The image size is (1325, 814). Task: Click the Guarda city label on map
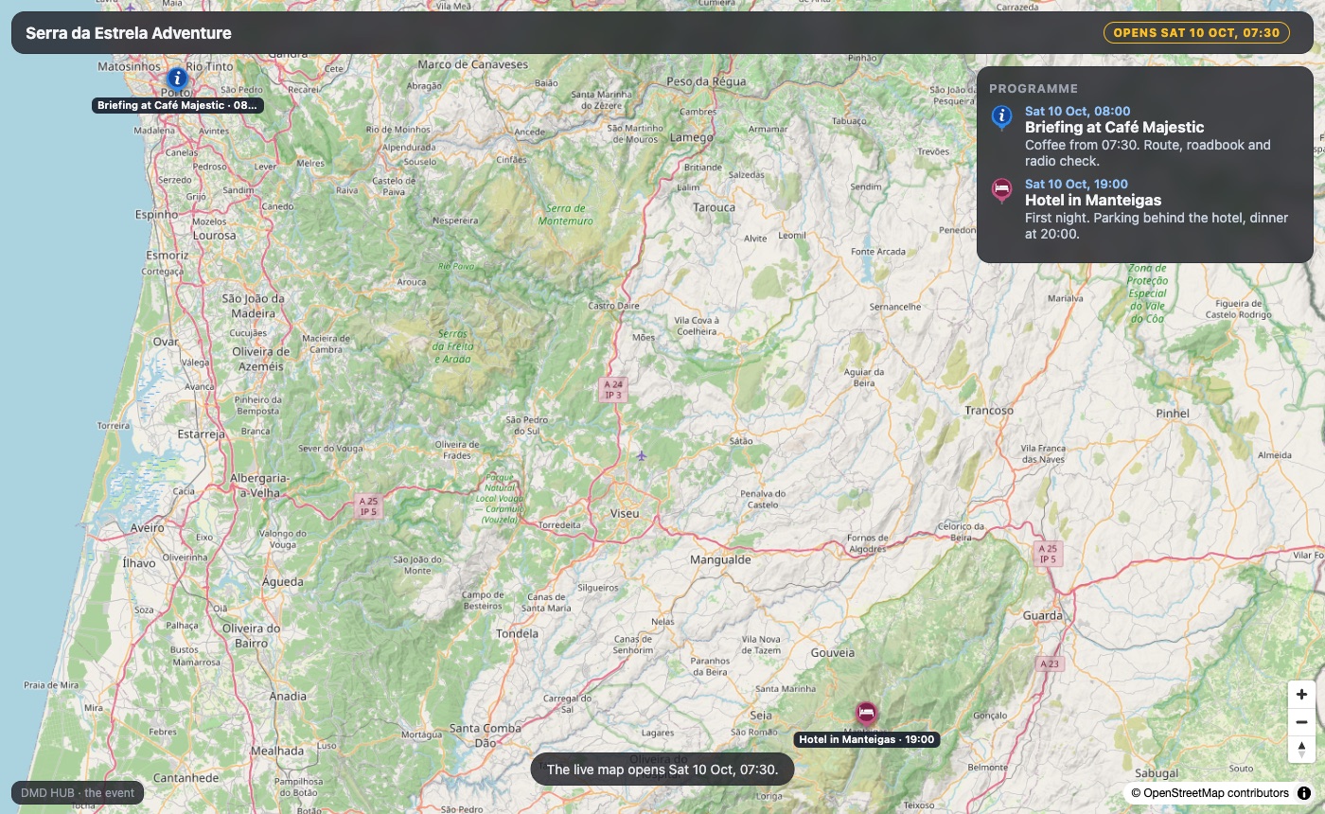click(1043, 615)
